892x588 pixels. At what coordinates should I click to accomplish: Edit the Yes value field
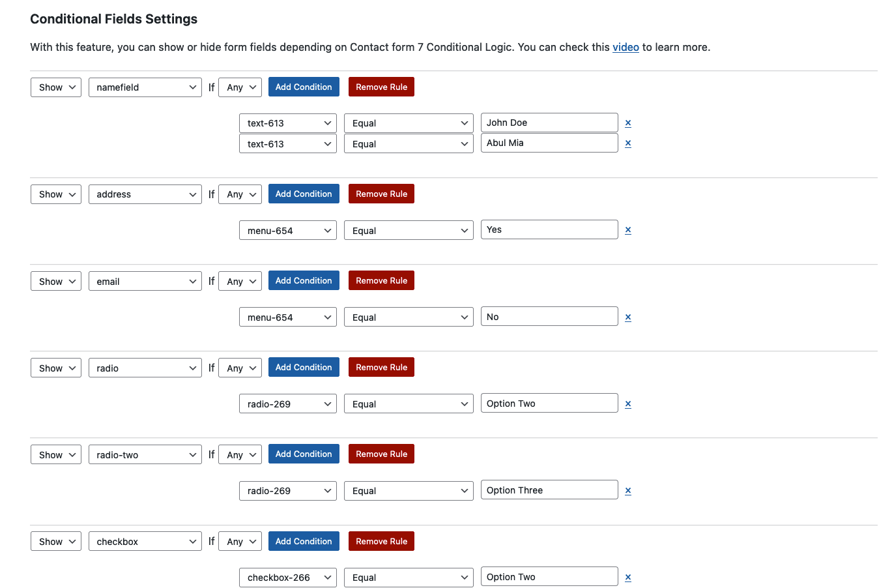click(549, 229)
